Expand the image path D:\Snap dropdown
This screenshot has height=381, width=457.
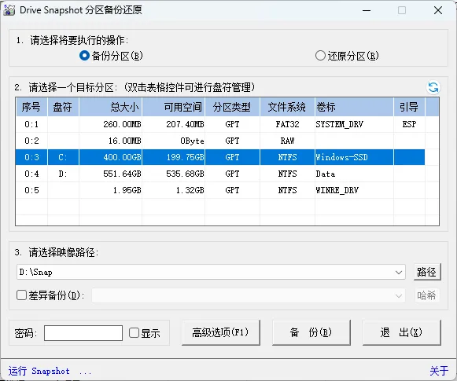coord(399,273)
